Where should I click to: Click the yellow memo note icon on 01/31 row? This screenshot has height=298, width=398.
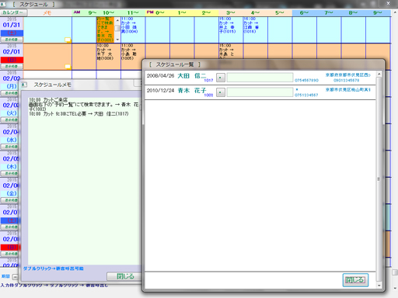click(68, 40)
